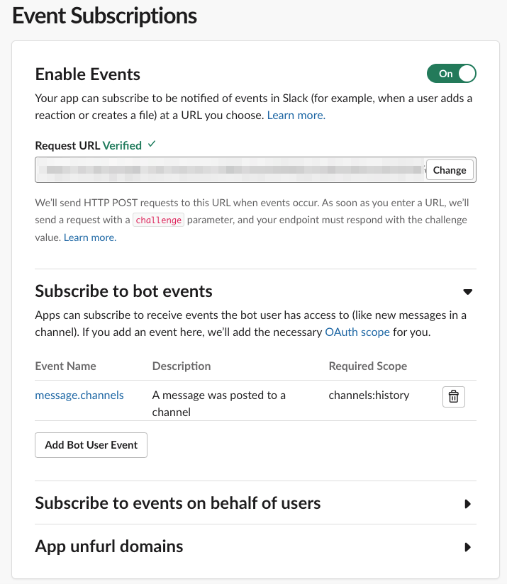The height and width of the screenshot is (584, 507).
Task: Open the message.channels event link
Action: click(x=79, y=395)
